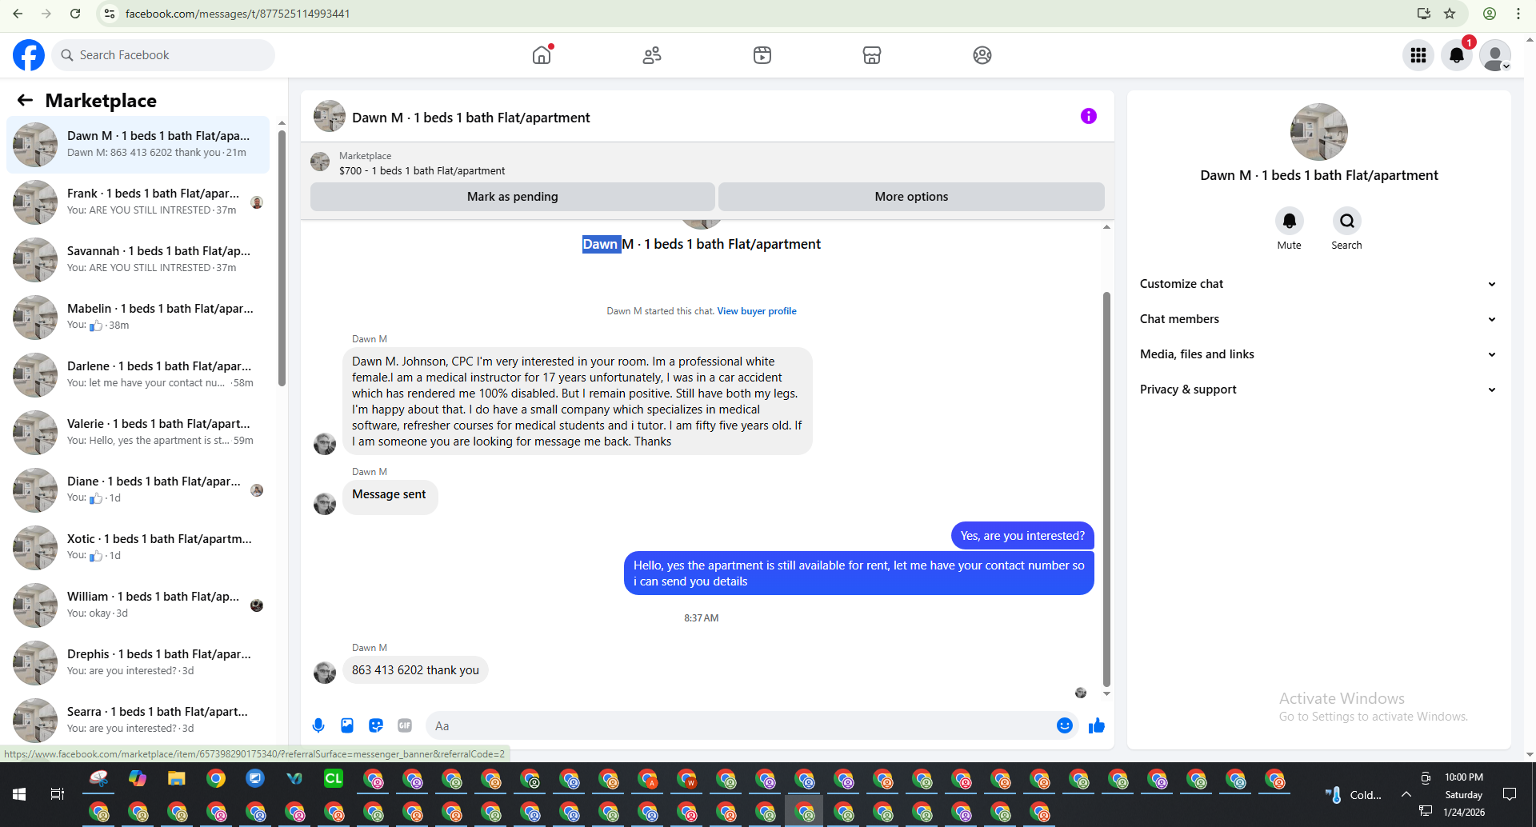Open File Explorer from the taskbar
1536x827 pixels.
176,778
